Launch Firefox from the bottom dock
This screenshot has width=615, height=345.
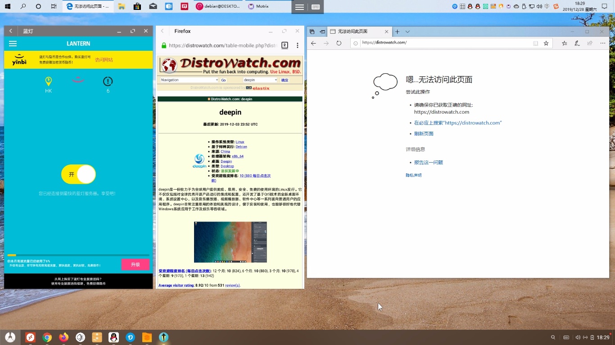click(63, 337)
